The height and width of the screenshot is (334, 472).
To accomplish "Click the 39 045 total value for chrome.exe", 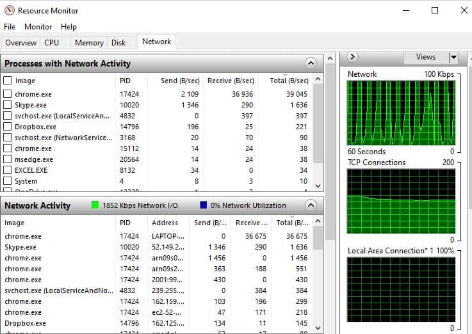I will click(297, 94).
